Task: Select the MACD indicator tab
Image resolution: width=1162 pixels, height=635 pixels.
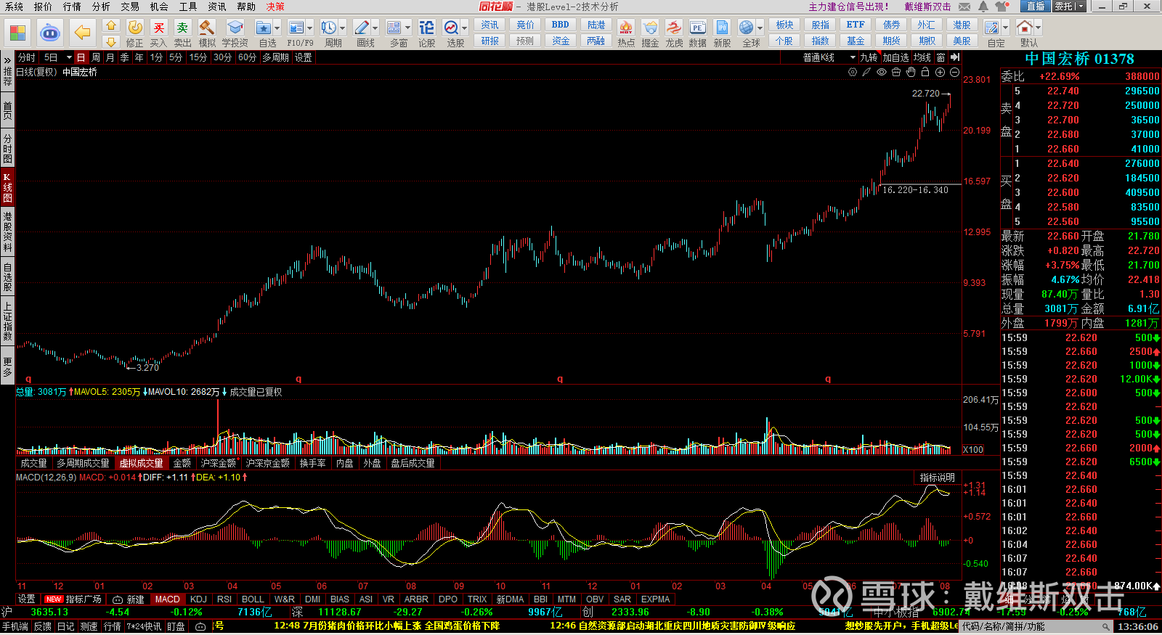Action: (167, 599)
